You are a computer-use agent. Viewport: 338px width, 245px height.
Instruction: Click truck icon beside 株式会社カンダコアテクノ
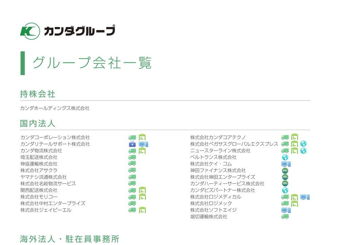[285, 137]
